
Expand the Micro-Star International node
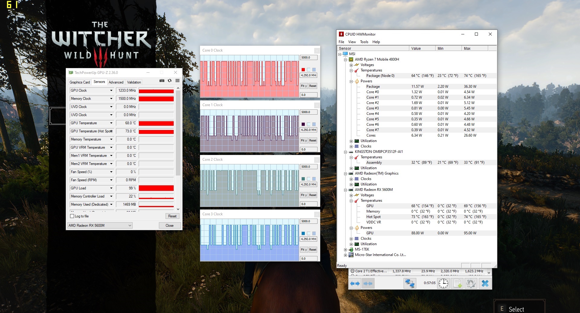coord(345,255)
